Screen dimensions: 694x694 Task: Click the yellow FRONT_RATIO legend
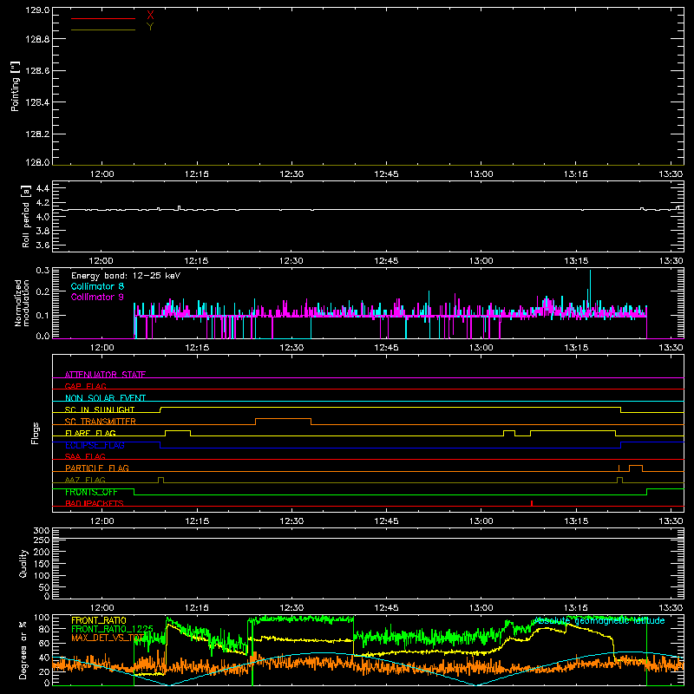tap(99, 620)
